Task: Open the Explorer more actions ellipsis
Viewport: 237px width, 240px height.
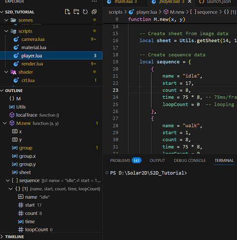Action: [x=94, y=1]
